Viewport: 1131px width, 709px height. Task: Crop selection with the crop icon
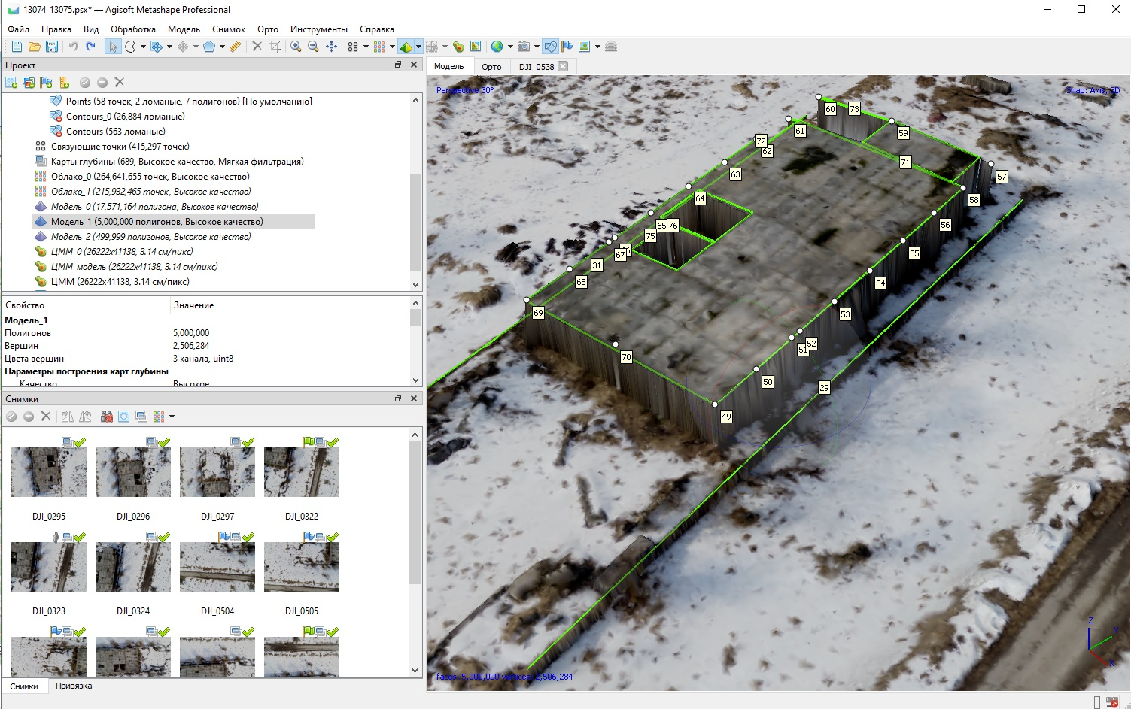coord(274,47)
